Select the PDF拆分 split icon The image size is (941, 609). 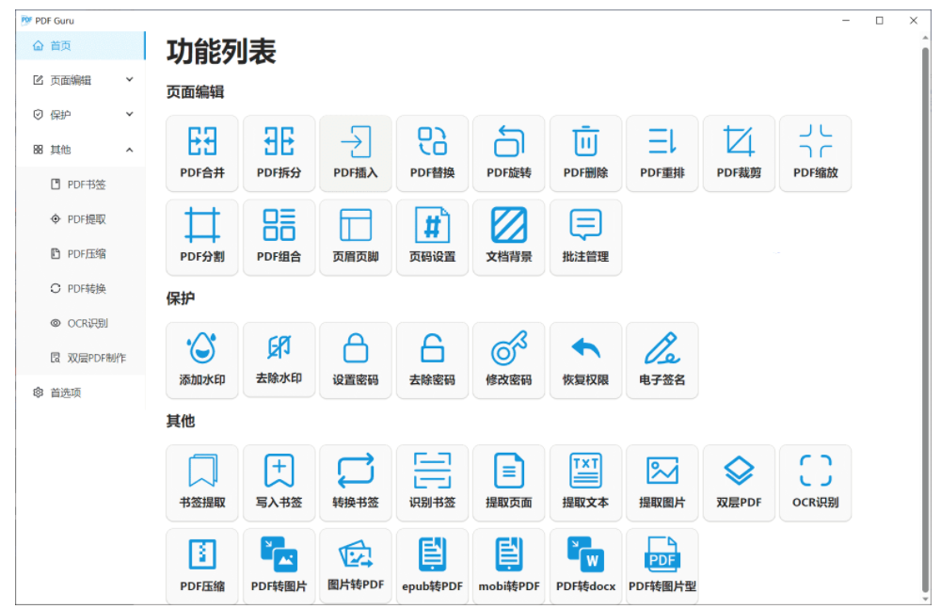coord(279,153)
